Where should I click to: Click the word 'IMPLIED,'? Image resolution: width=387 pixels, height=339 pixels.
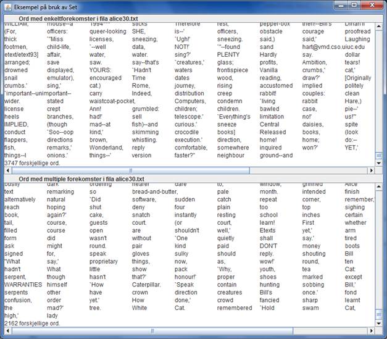pyautogui.click(x=17, y=125)
